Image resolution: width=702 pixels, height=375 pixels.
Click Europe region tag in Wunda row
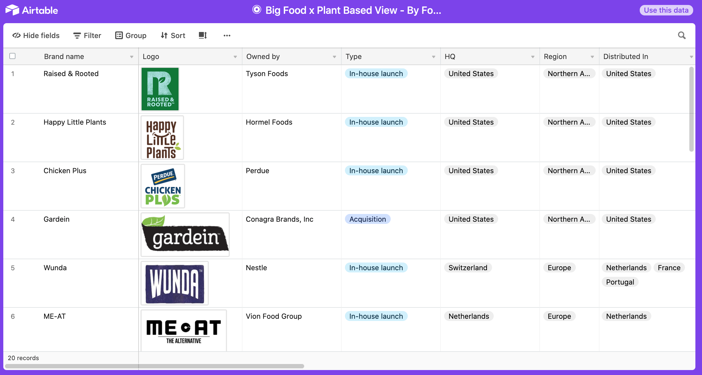[559, 268]
